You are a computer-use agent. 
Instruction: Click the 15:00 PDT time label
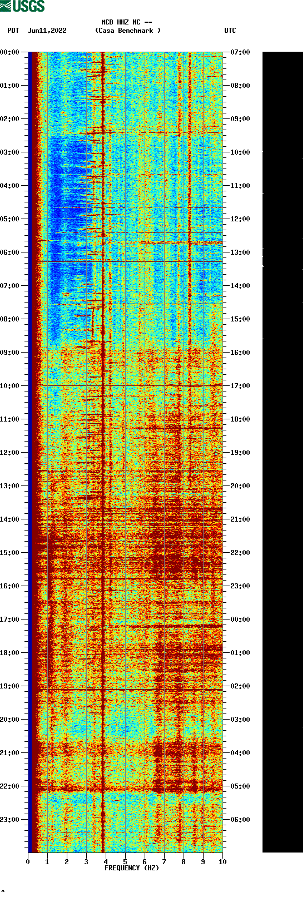pos(10,553)
